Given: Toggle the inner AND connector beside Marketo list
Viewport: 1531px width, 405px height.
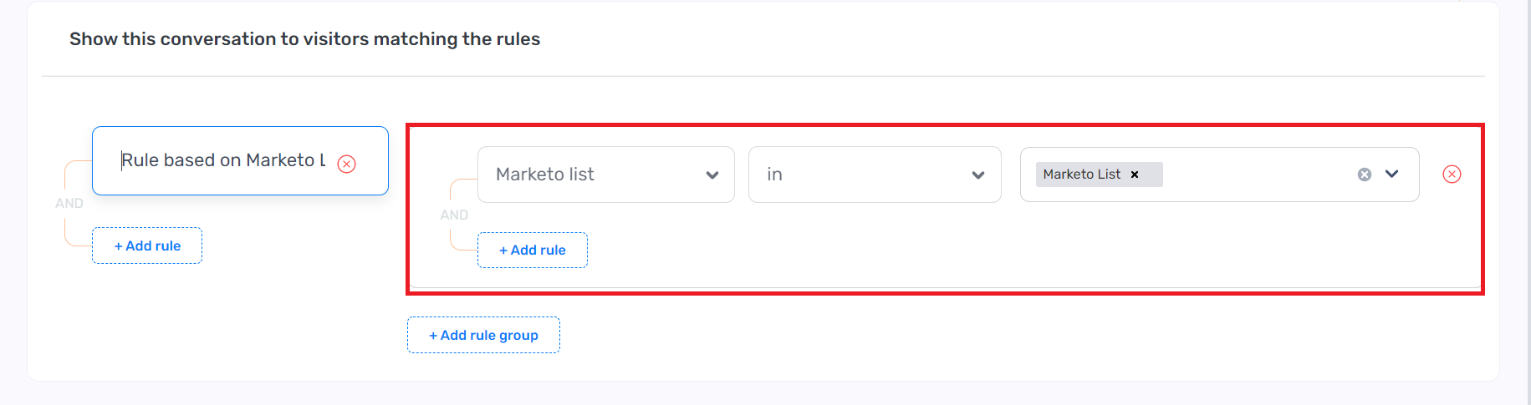Looking at the screenshot, I should pos(454,215).
